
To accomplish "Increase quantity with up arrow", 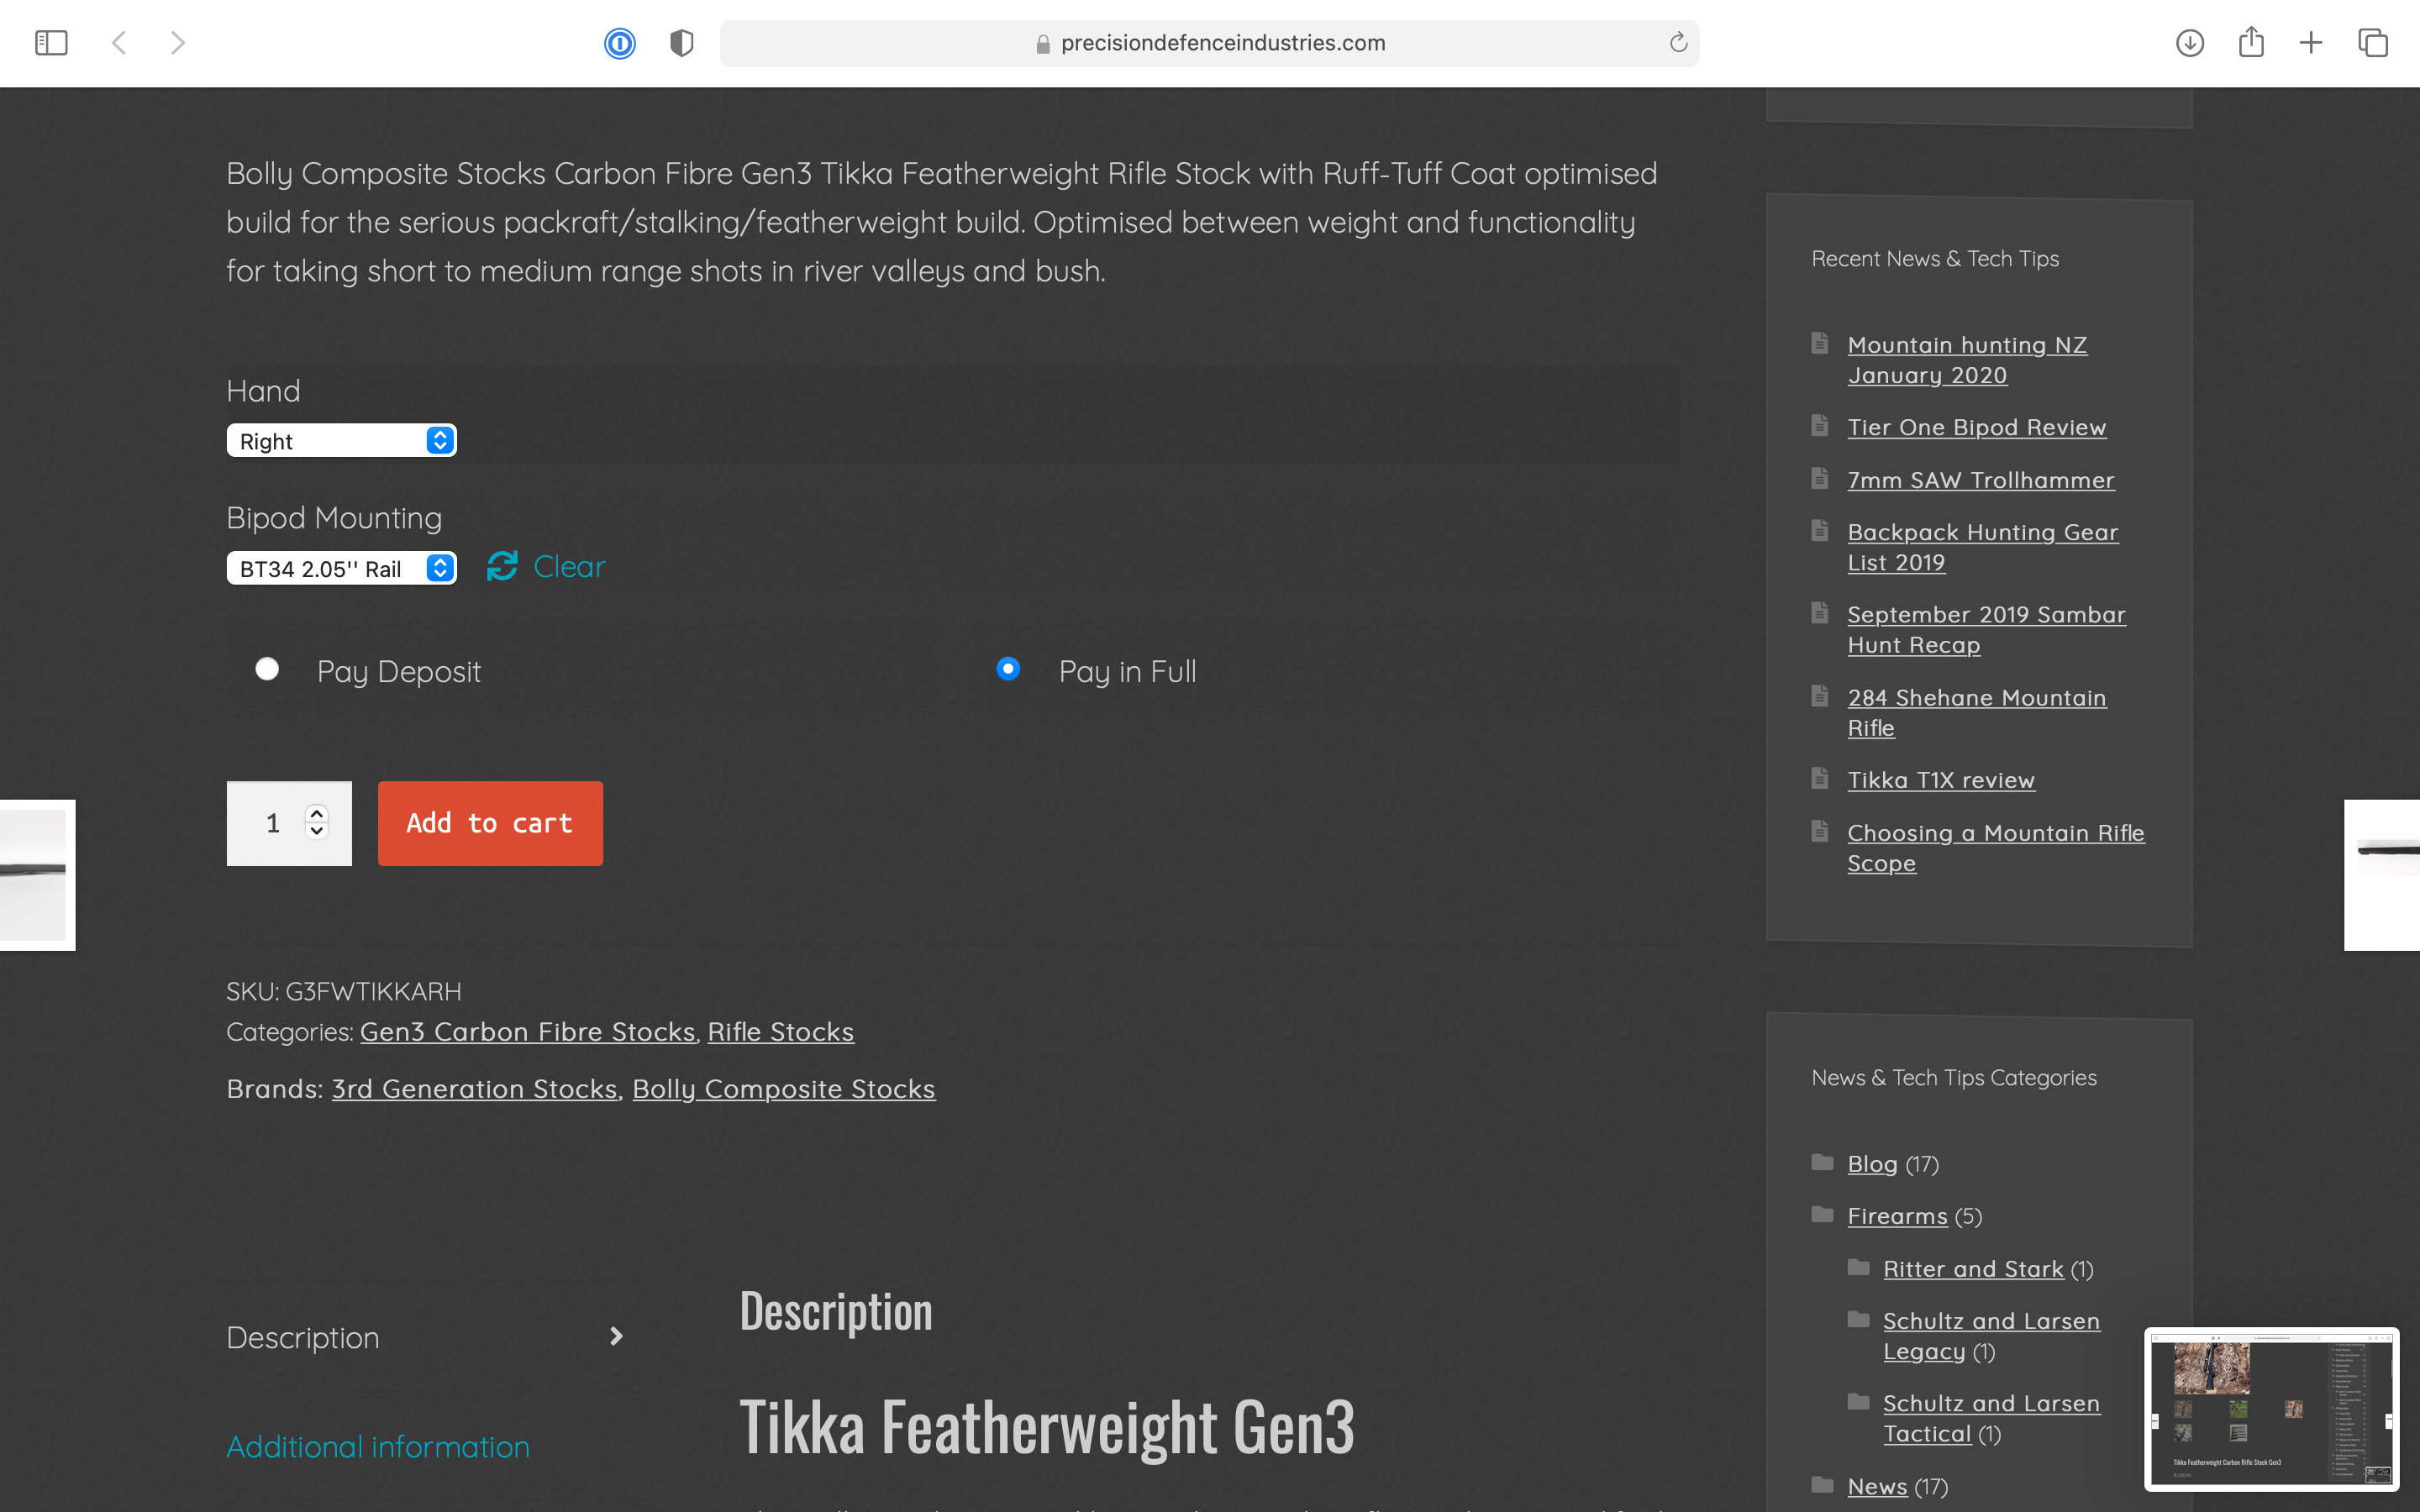I will [x=317, y=813].
